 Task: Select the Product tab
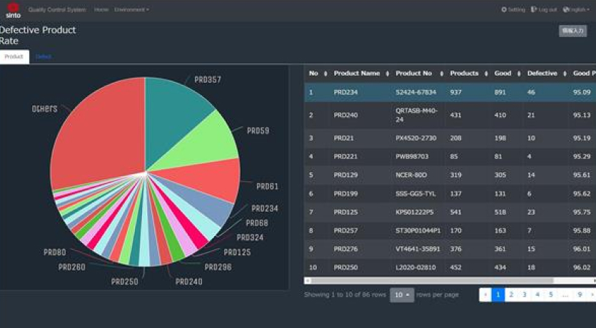pos(14,56)
